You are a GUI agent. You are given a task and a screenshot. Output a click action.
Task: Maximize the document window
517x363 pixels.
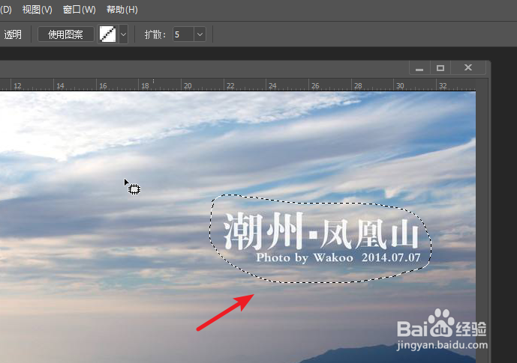[x=440, y=68]
